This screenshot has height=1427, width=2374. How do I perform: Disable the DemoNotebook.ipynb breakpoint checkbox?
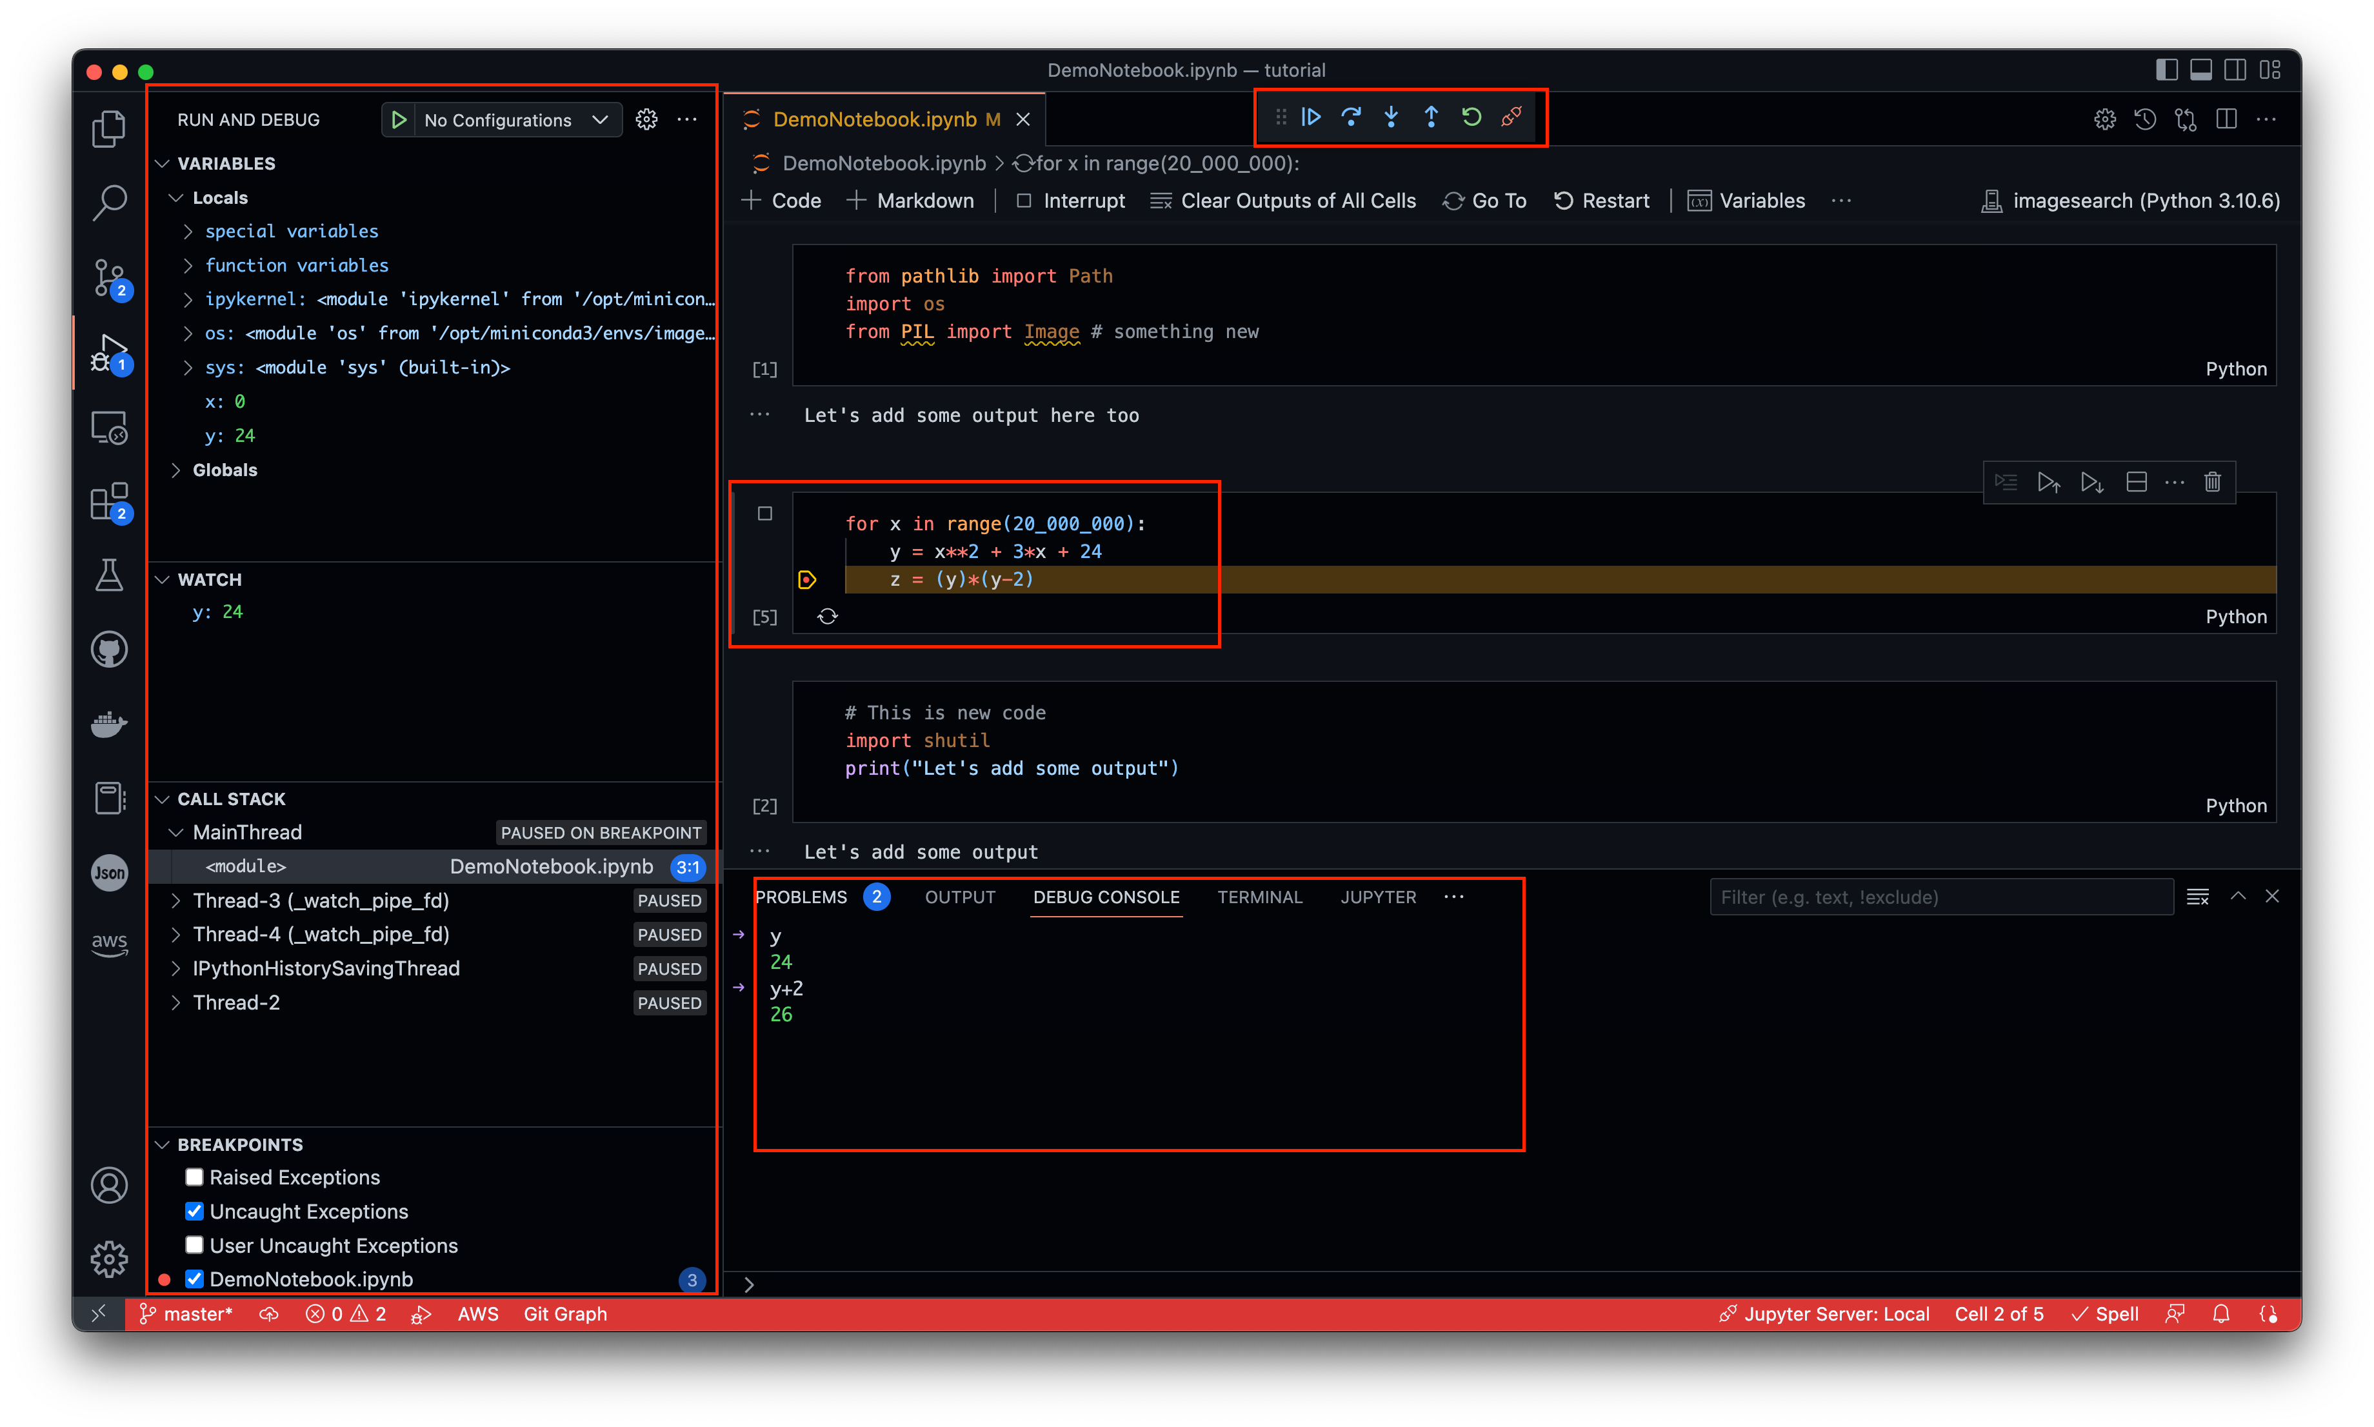194,1279
